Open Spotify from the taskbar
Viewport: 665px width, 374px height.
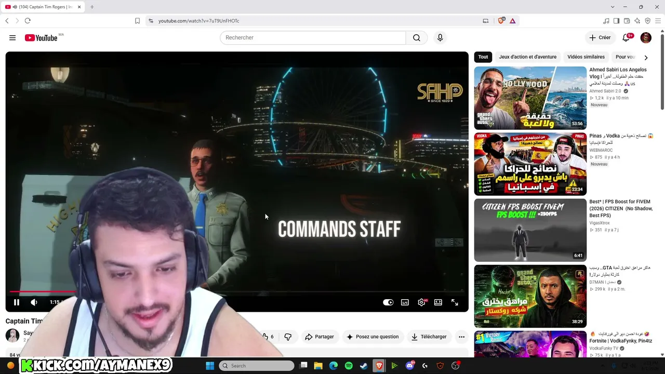click(x=349, y=366)
